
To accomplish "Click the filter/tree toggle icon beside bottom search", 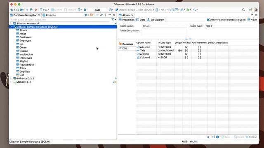I will (213, 137).
